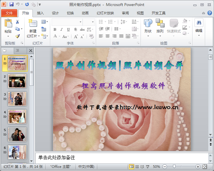Screen dimensions: 214x171
Task: Open the Font dialog launcher
Action: click(x=93, y=43)
